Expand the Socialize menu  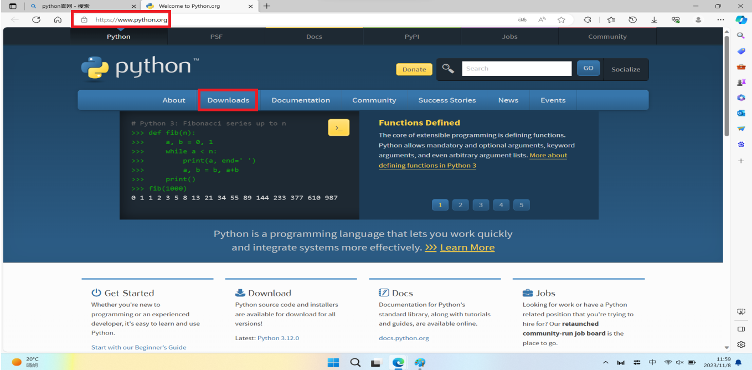626,69
